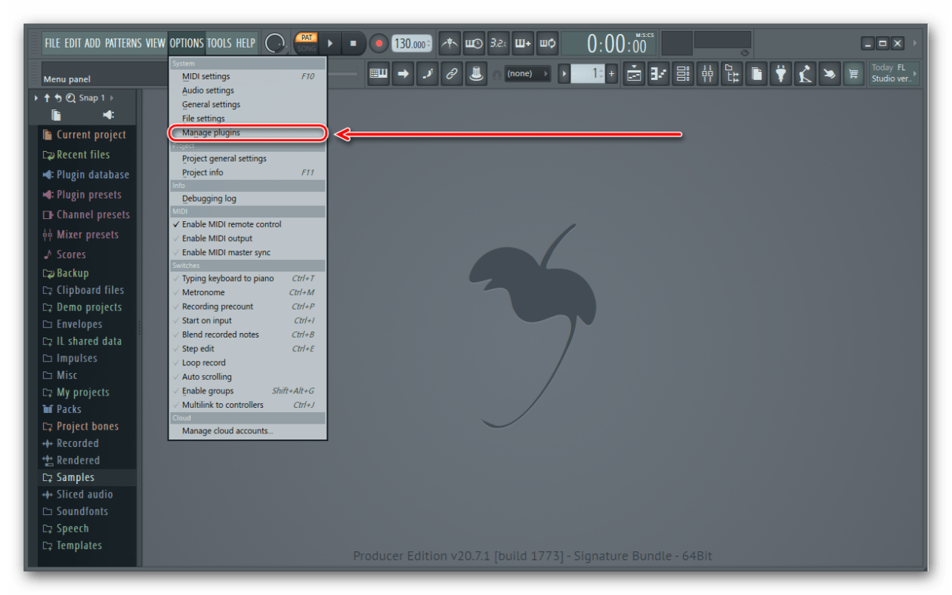The width and height of the screenshot is (952, 595).
Task: Click the files page icon under the Snap row
Action: click(x=56, y=116)
